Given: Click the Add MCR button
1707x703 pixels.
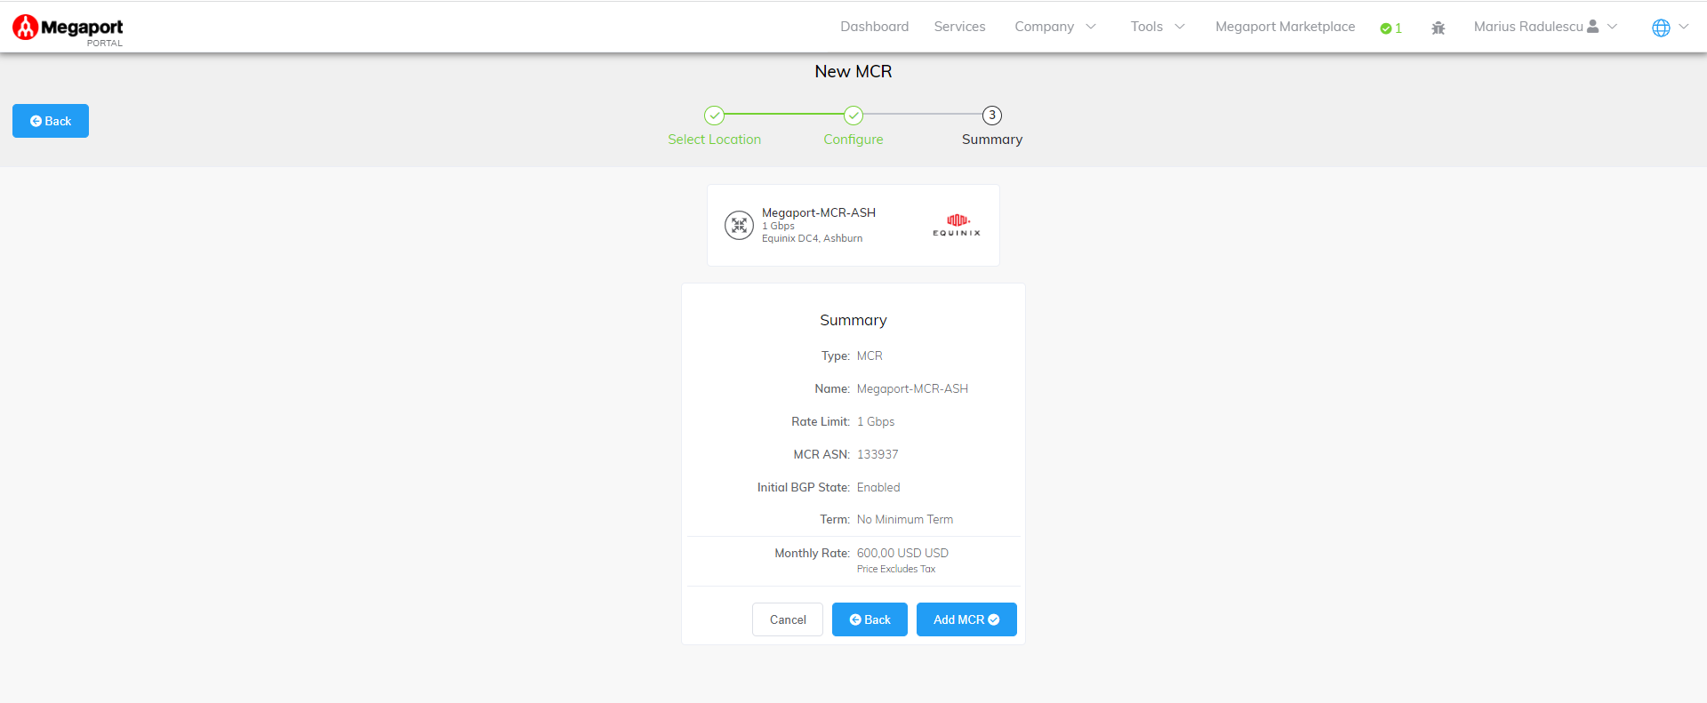Looking at the screenshot, I should coord(966,619).
